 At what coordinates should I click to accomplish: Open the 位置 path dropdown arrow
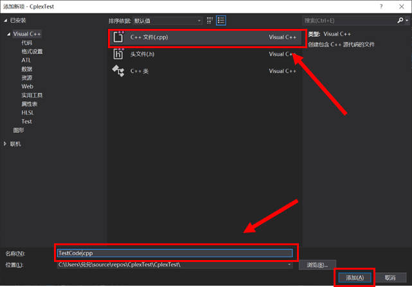click(x=289, y=265)
